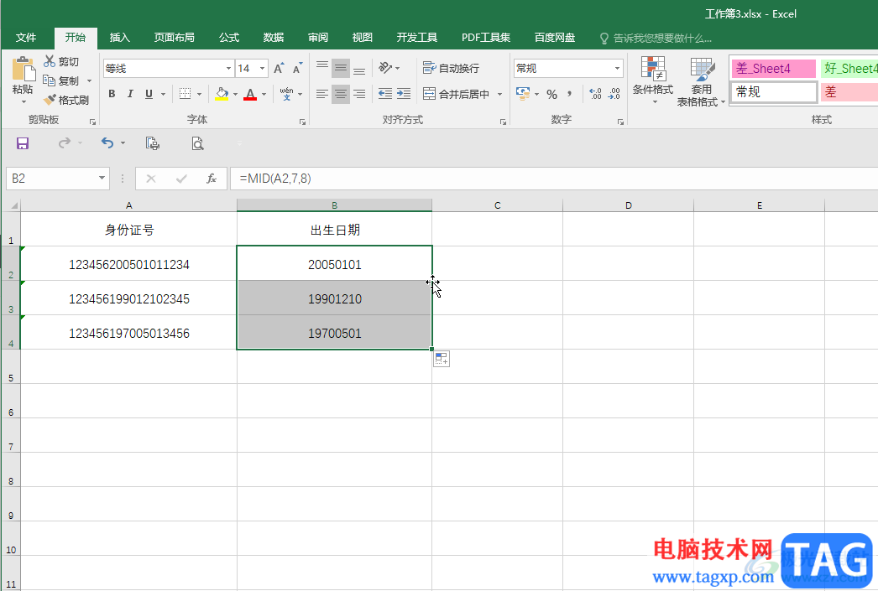The image size is (878, 591).
Task: Decrease decimal places icon
Action: click(614, 94)
